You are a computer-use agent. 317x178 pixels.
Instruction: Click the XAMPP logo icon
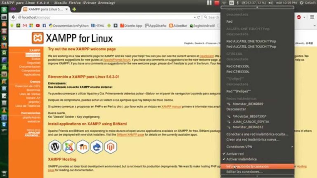click(38, 38)
